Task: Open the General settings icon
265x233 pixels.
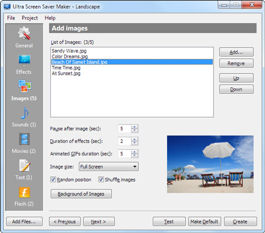Action: 24,33
